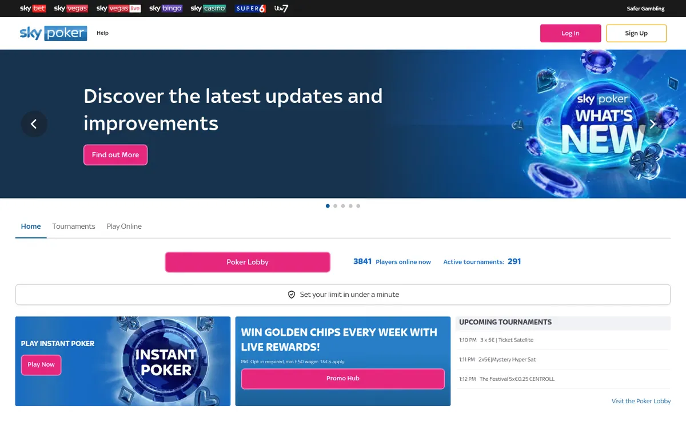The image size is (686, 429).
Task: Click the Win Golden Chips promo heading
Action: pos(339,340)
